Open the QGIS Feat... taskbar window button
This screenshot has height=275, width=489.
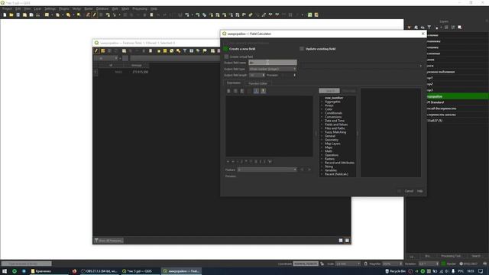[x=181, y=271]
